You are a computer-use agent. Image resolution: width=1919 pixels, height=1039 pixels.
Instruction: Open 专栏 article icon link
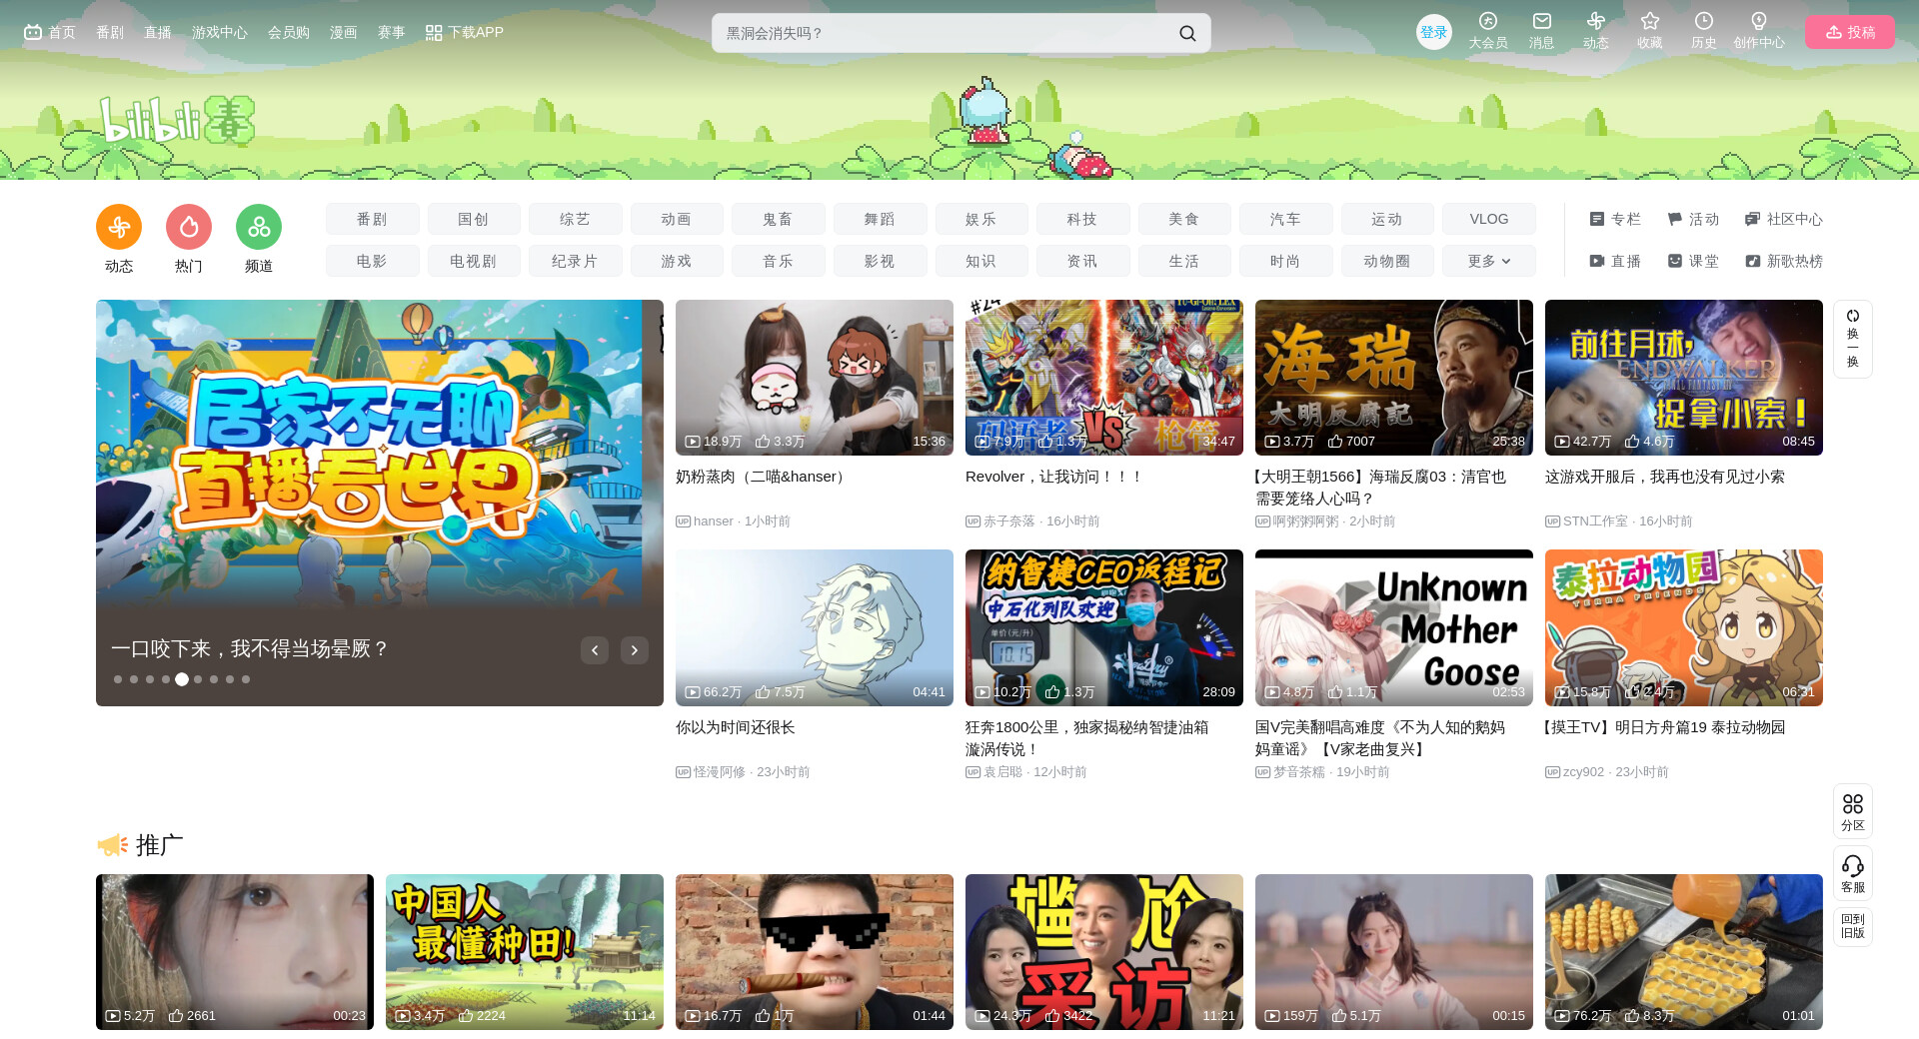tap(1615, 219)
